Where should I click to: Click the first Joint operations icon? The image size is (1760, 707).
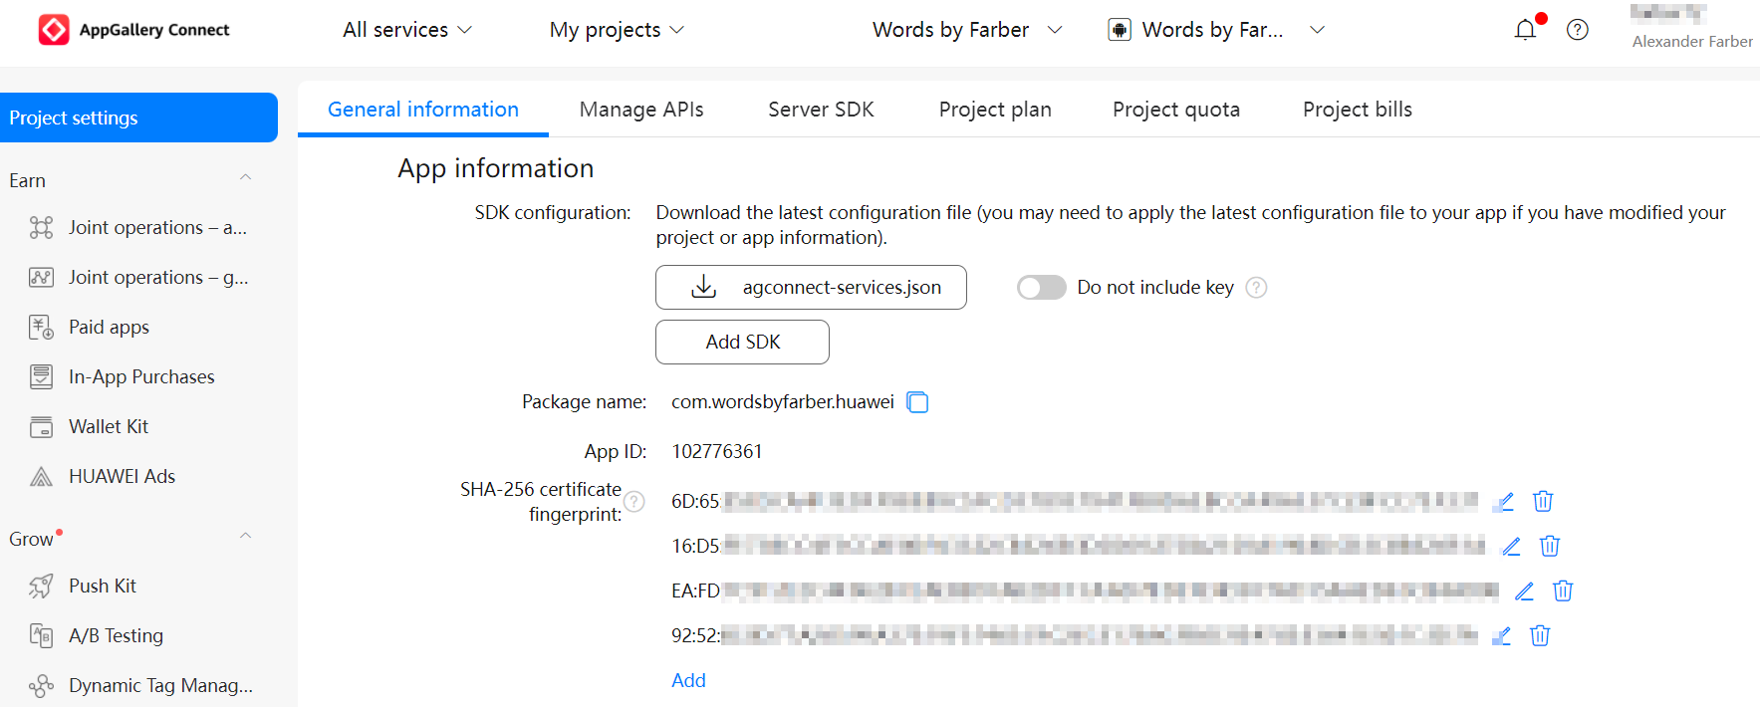(x=41, y=228)
